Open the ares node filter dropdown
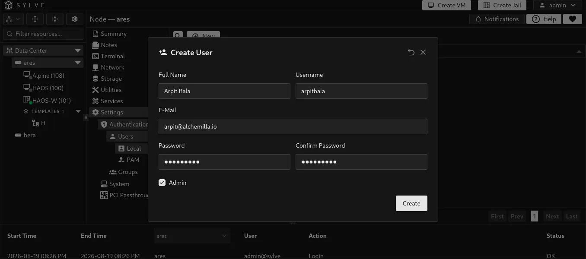This screenshot has width=586, height=259. pyautogui.click(x=192, y=236)
